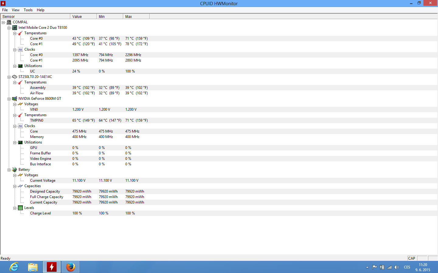The width and height of the screenshot is (438, 273).
Task: Click the Voltages icon under NVIDIA GeForce
Action: tap(20, 104)
